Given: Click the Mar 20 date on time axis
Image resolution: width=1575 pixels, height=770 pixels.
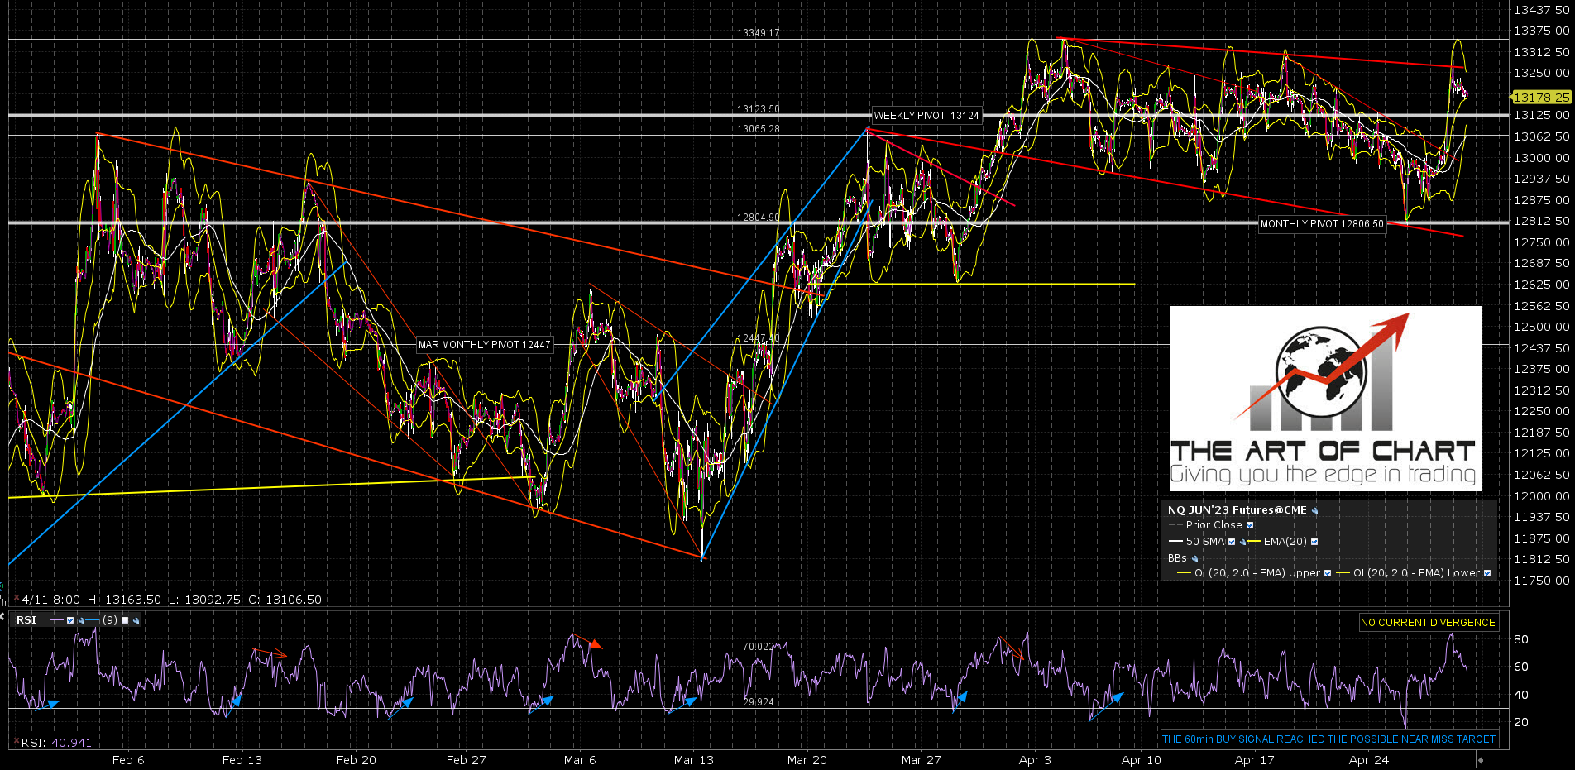Looking at the screenshot, I should coord(807,760).
